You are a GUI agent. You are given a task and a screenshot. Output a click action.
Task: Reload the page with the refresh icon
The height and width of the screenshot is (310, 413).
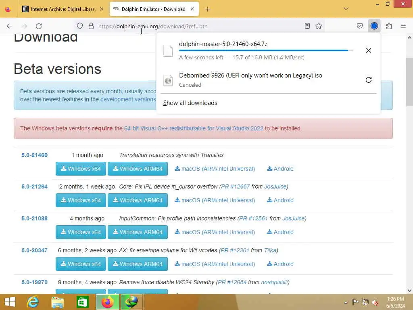[x=39, y=26]
